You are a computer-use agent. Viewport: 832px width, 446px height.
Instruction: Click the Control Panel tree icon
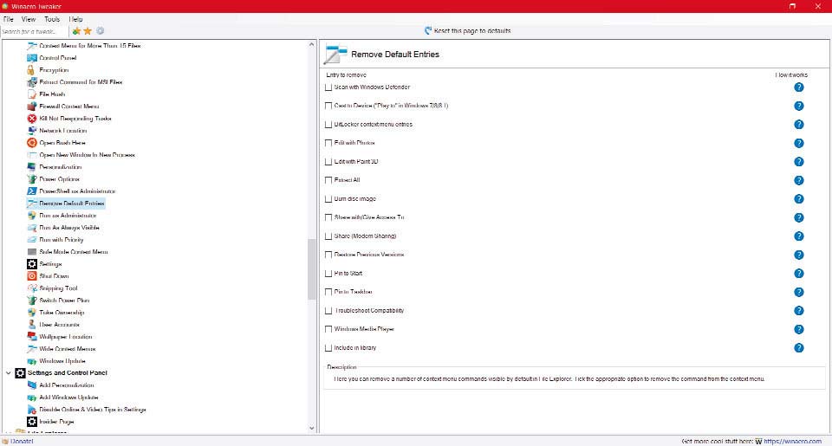[32, 58]
